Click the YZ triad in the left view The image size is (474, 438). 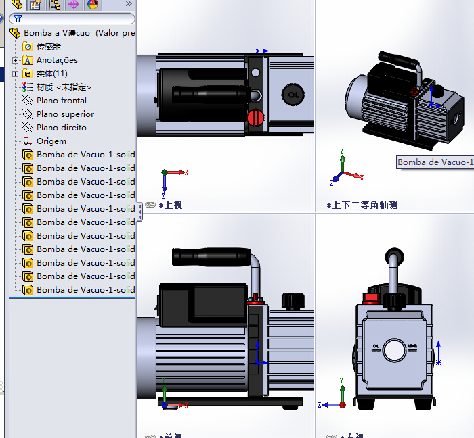(331, 393)
